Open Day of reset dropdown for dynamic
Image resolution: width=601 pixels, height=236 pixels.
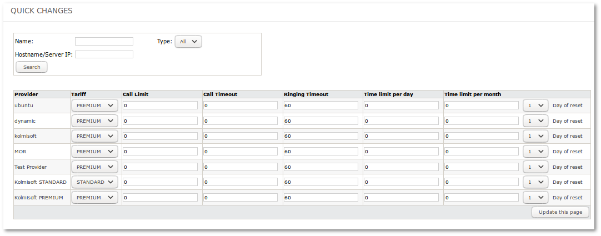coord(535,121)
